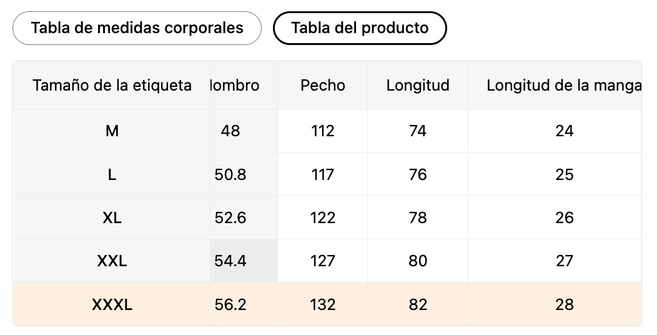The width and height of the screenshot is (657, 335).
Task: Click the chest value 112 cell
Action: point(323,131)
